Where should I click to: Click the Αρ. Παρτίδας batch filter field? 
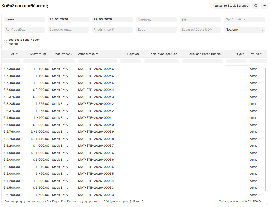click(x=24, y=29)
